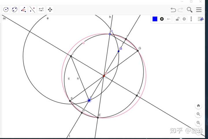Click point K on the circle
Viewport: 208px width, 139px height.
[137, 95]
